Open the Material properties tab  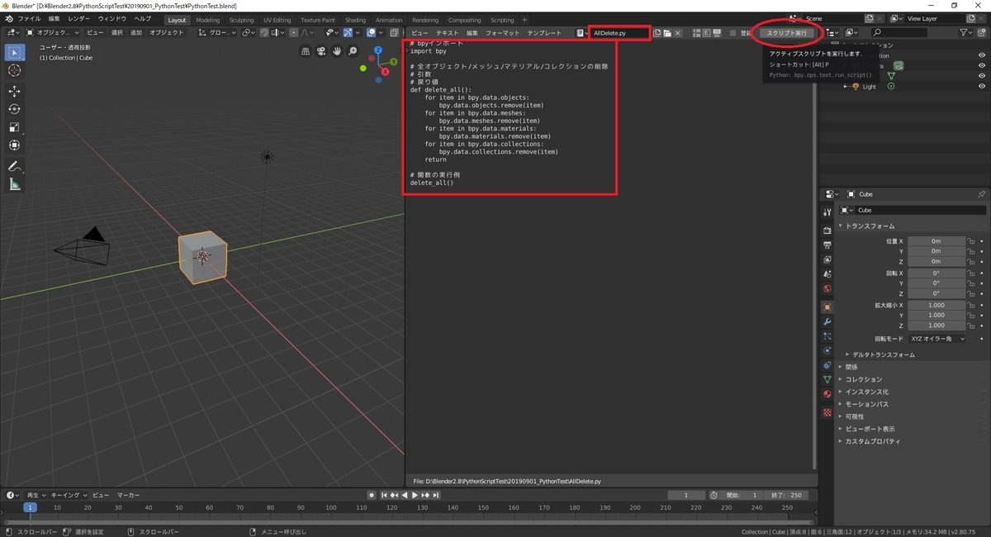coord(827,394)
